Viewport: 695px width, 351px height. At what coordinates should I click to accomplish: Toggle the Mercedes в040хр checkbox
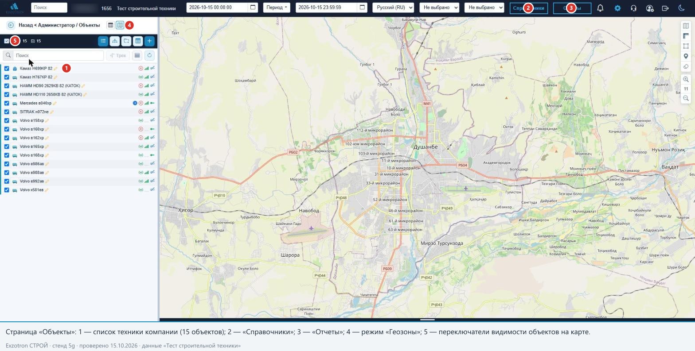(7, 103)
